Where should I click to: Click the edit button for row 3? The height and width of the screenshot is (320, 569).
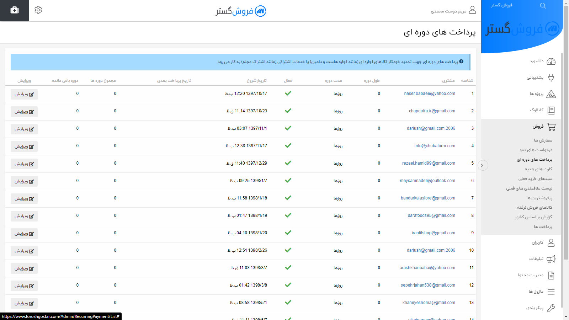point(24,129)
